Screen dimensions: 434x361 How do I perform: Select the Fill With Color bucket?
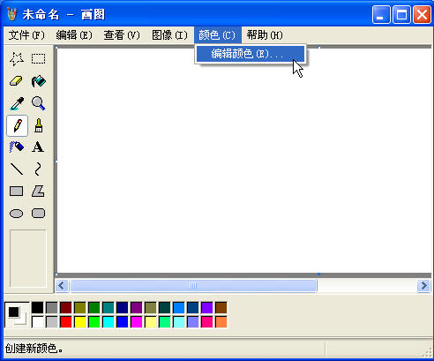pyautogui.click(x=38, y=81)
